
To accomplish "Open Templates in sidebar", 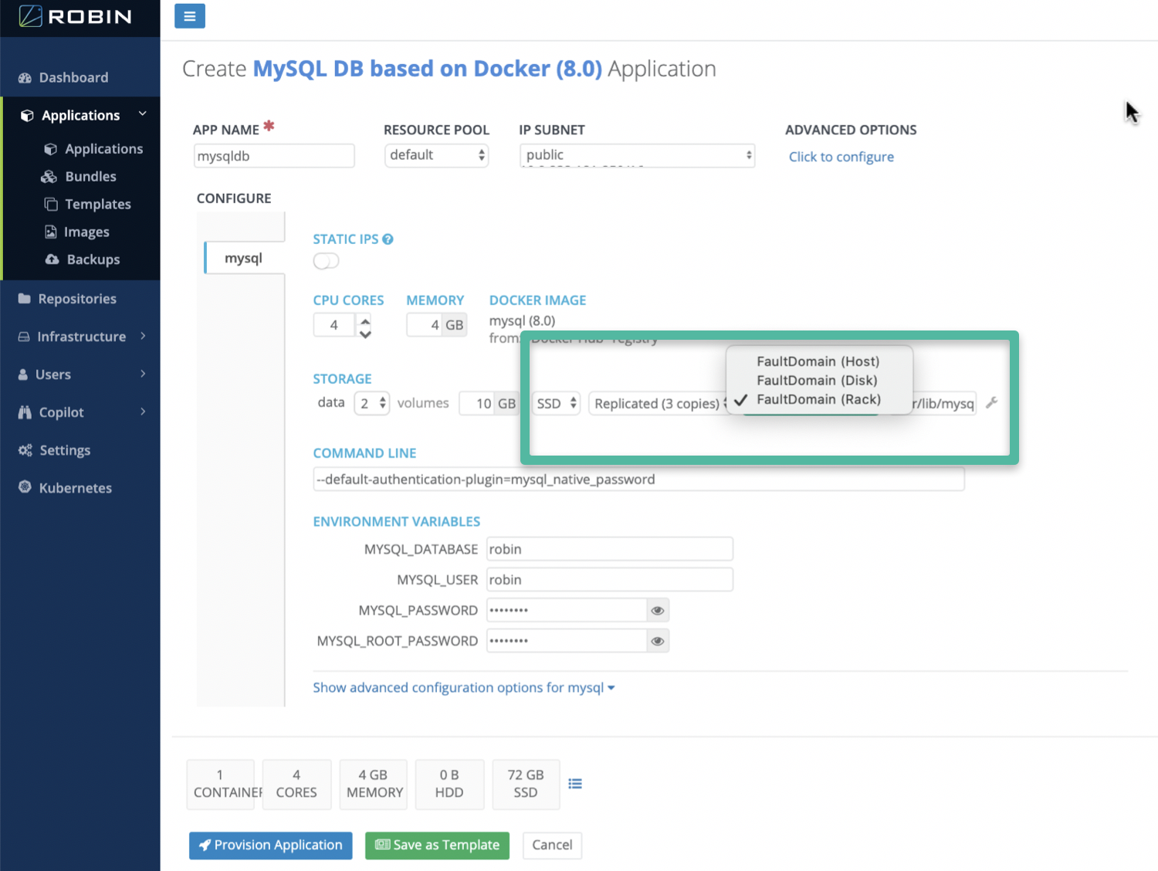I will pos(97,205).
